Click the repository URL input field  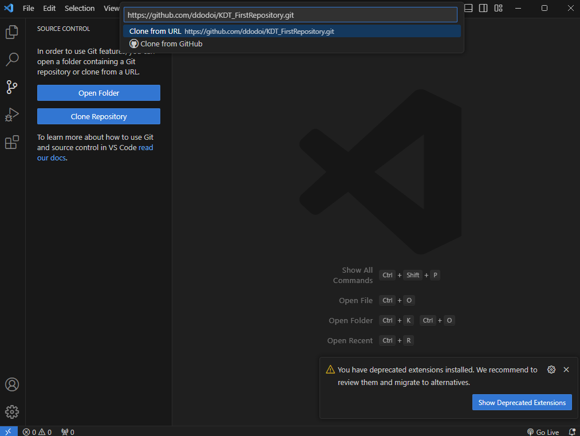point(290,15)
